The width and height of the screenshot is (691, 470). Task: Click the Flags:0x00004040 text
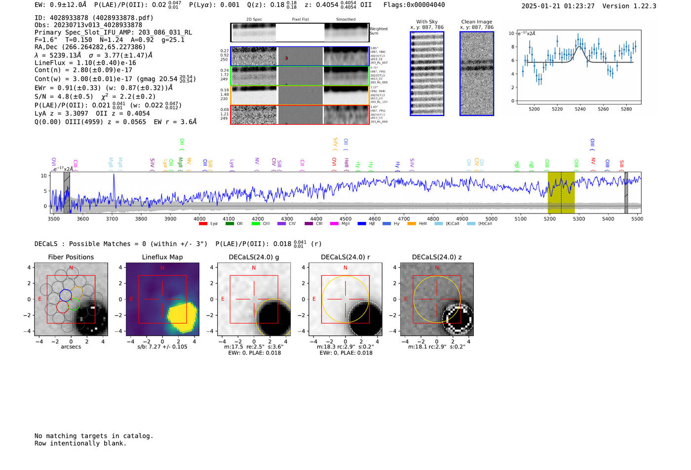[414, 5]
